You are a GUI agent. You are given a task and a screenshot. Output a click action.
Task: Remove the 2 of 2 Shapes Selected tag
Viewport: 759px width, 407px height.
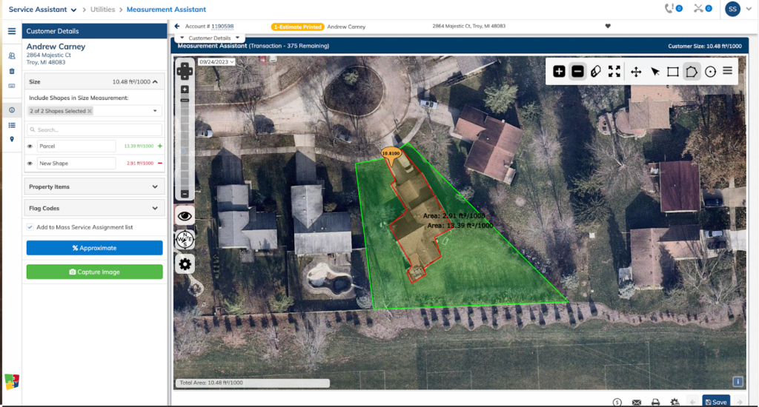coord(90,111)
